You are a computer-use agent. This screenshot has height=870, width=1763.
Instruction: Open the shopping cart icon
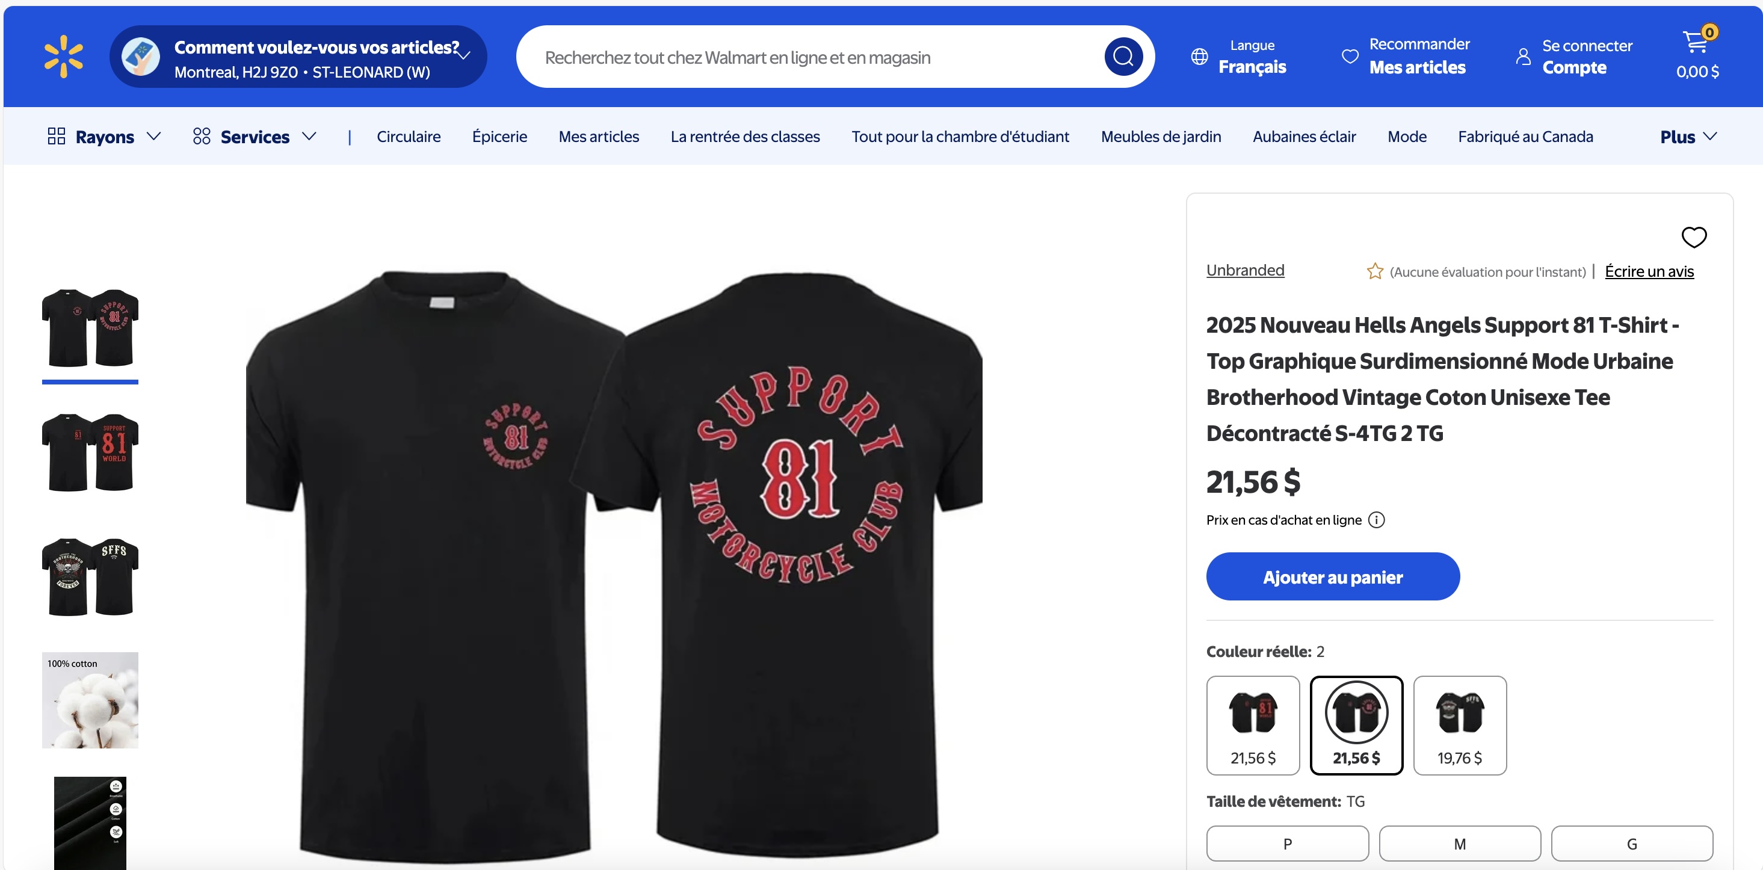(1695, 43)
